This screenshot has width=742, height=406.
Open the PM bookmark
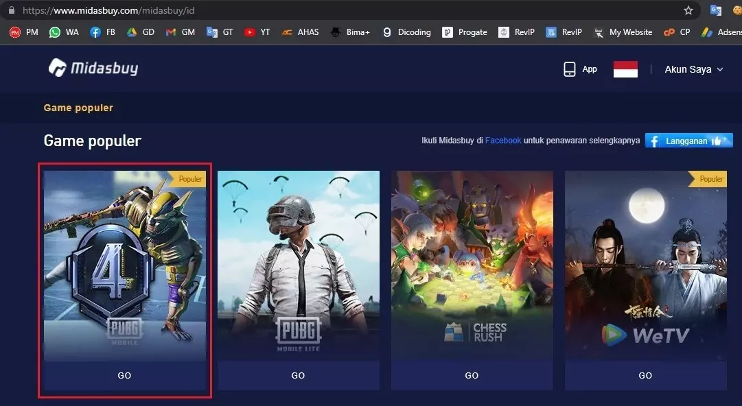(x=24, y=32)
